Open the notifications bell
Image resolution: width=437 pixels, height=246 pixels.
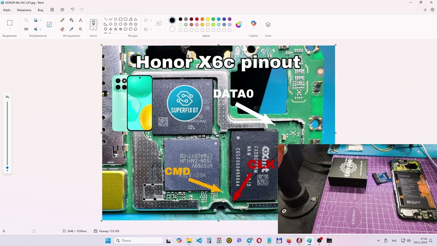pyautogui.click(x=431, y=241)
